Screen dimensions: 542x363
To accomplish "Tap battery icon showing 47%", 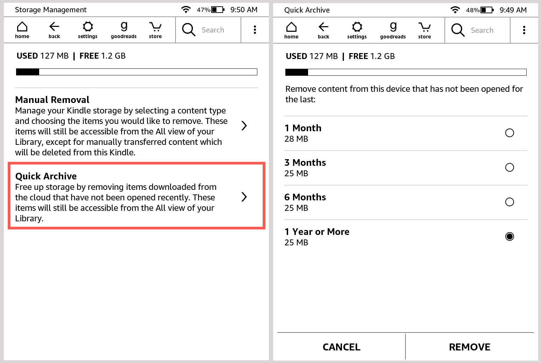I will point(218,9).
